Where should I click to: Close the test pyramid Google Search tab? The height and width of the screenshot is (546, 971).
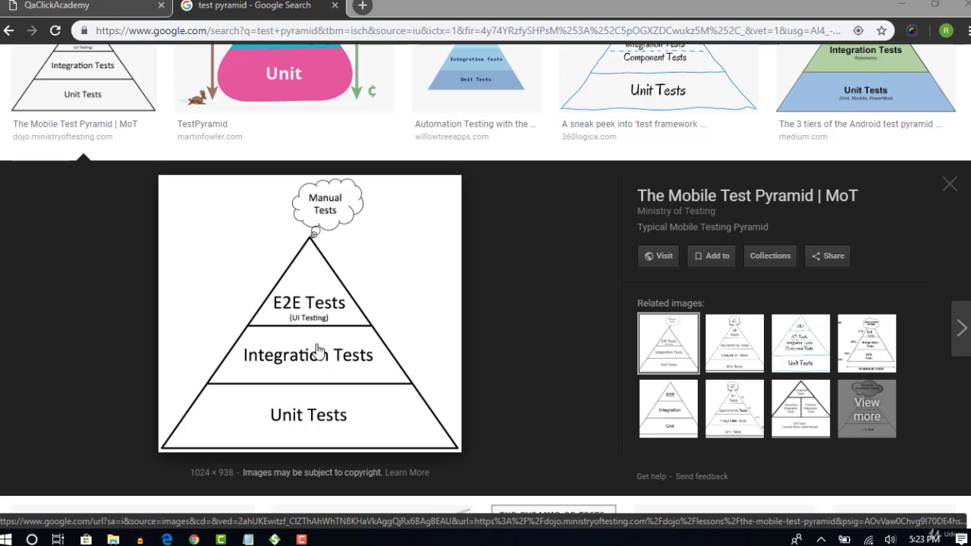(335, 5)
